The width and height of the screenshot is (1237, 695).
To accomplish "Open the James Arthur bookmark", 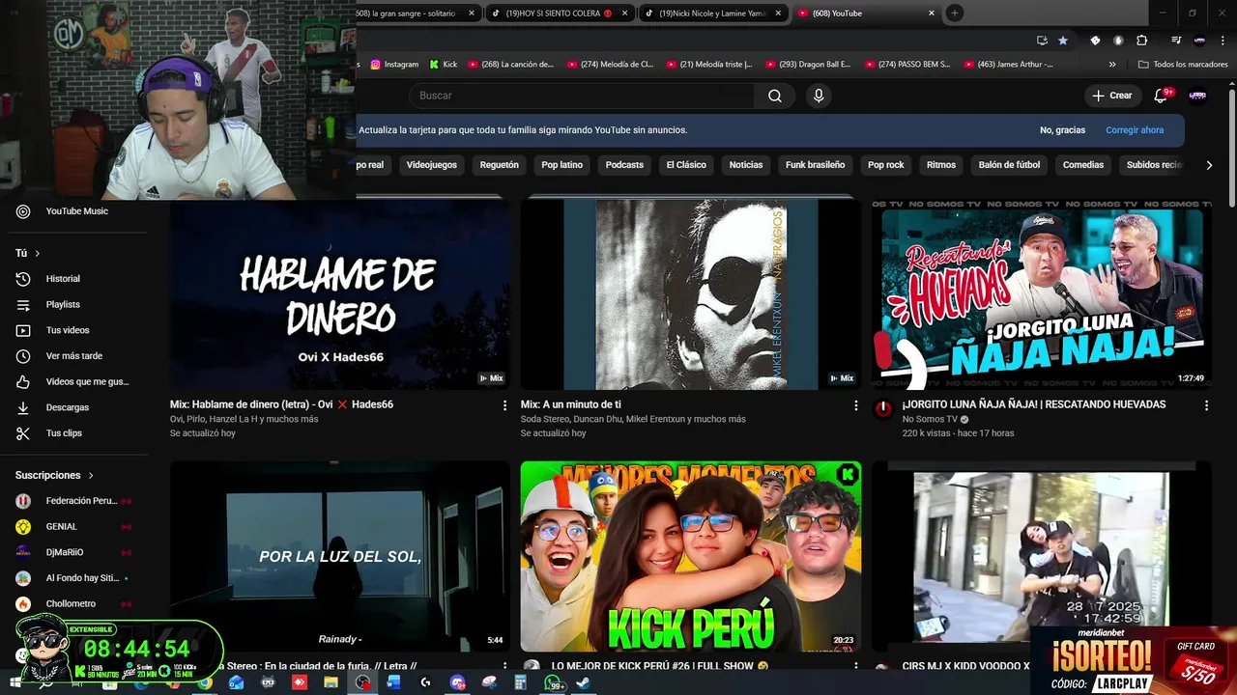I will pos(1009,65).
